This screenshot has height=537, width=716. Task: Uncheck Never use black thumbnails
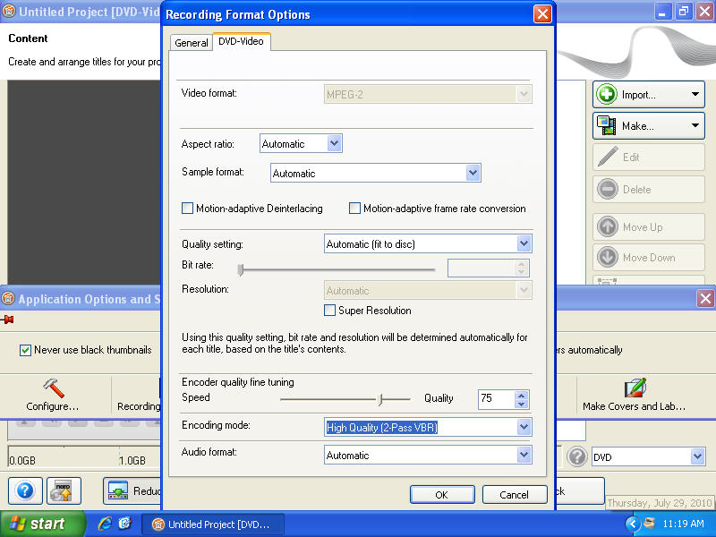tap(26, 350)
